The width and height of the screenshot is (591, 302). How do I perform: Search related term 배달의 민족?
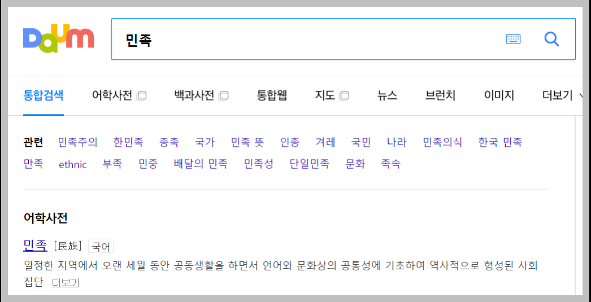(x=201, y=164)
